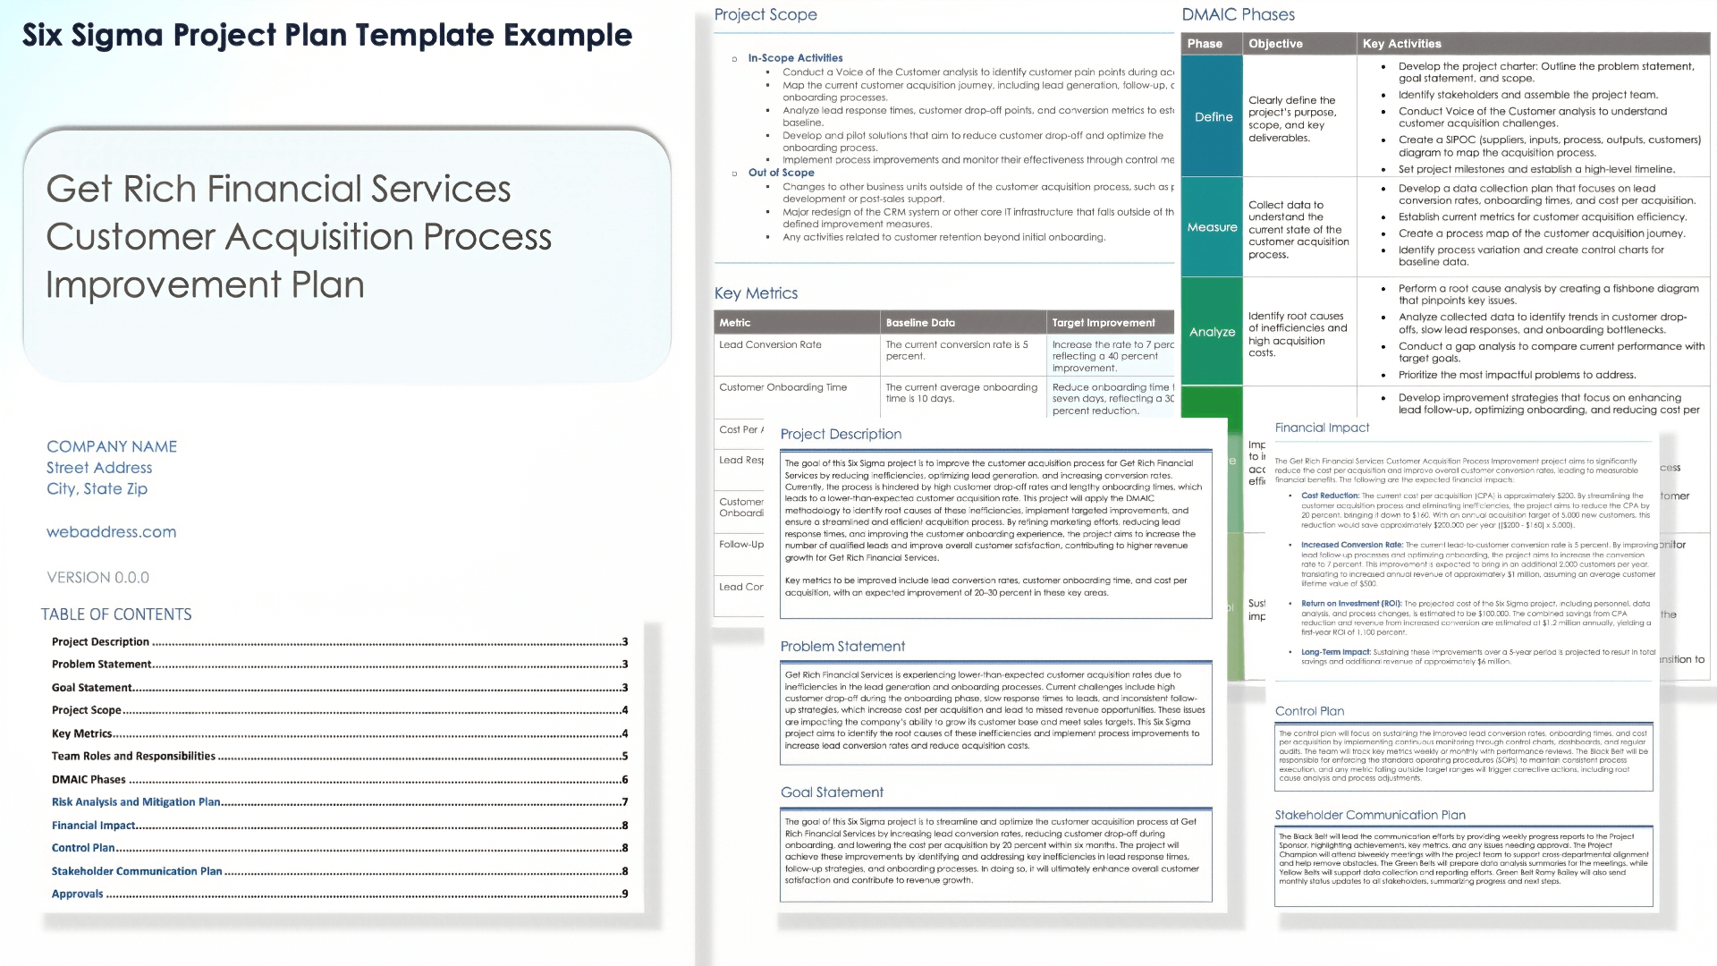
Task: Click the conversion rate baseline data cell
Action: click(x=963, y=354)
